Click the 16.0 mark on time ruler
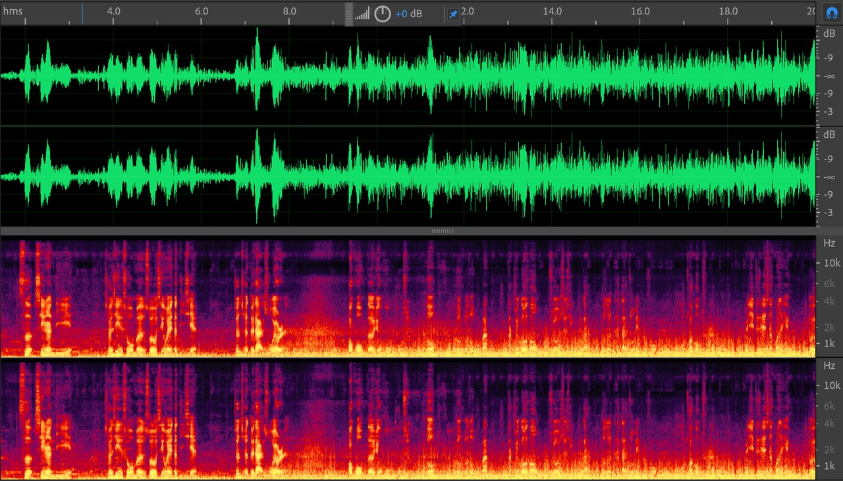The height and width of the screenshot is (481, 843). pyautogui.click(x=639, y=11)
